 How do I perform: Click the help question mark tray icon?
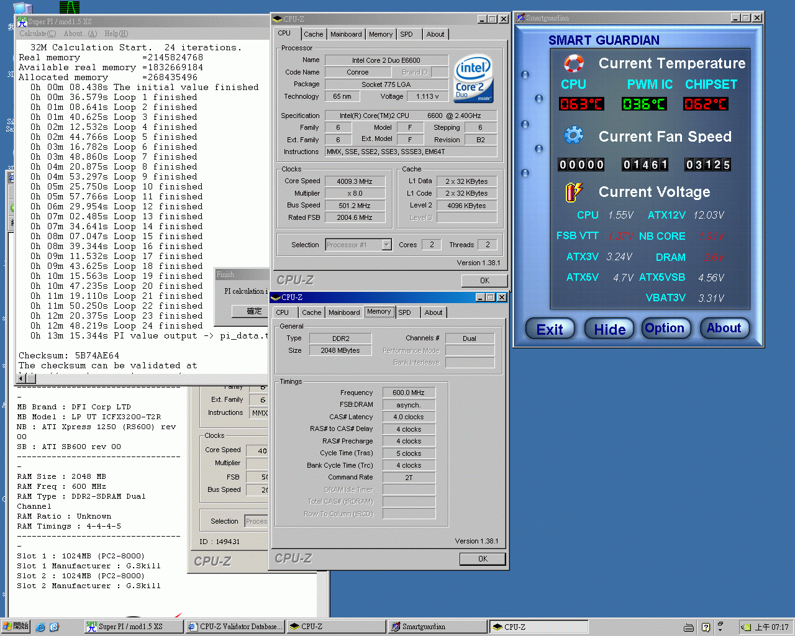click(x=706, y=627)
